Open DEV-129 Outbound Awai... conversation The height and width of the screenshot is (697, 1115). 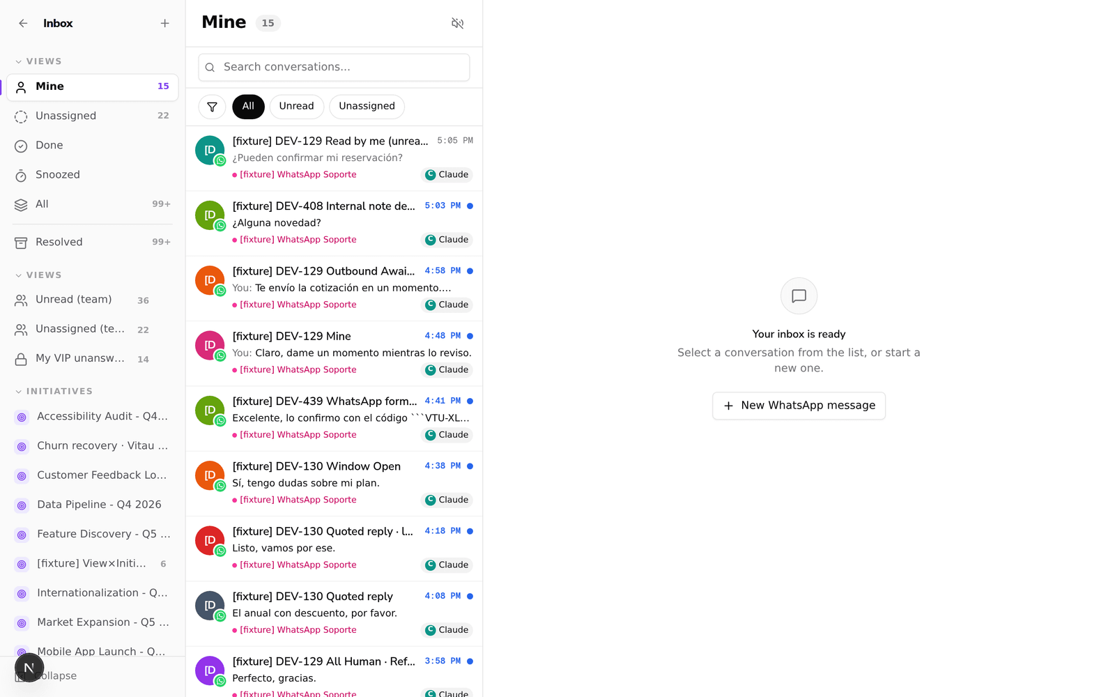334,289
